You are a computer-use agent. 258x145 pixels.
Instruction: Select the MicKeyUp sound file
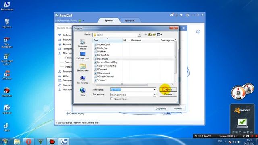[100, 48]
